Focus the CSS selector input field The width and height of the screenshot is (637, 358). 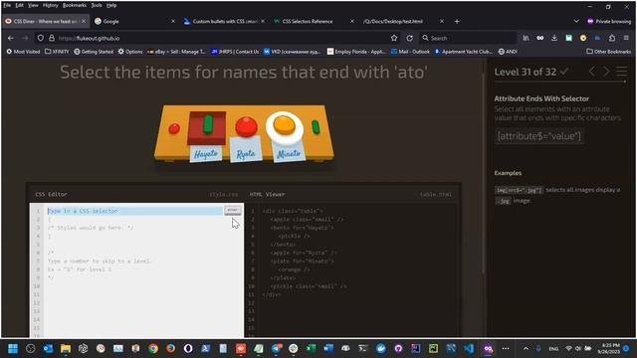(x=135, y=211)
